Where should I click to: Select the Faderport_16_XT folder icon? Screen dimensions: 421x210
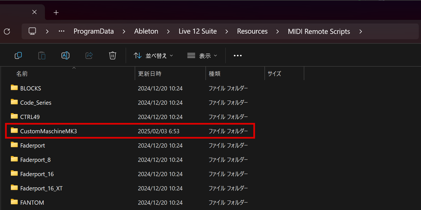[14, 188]
